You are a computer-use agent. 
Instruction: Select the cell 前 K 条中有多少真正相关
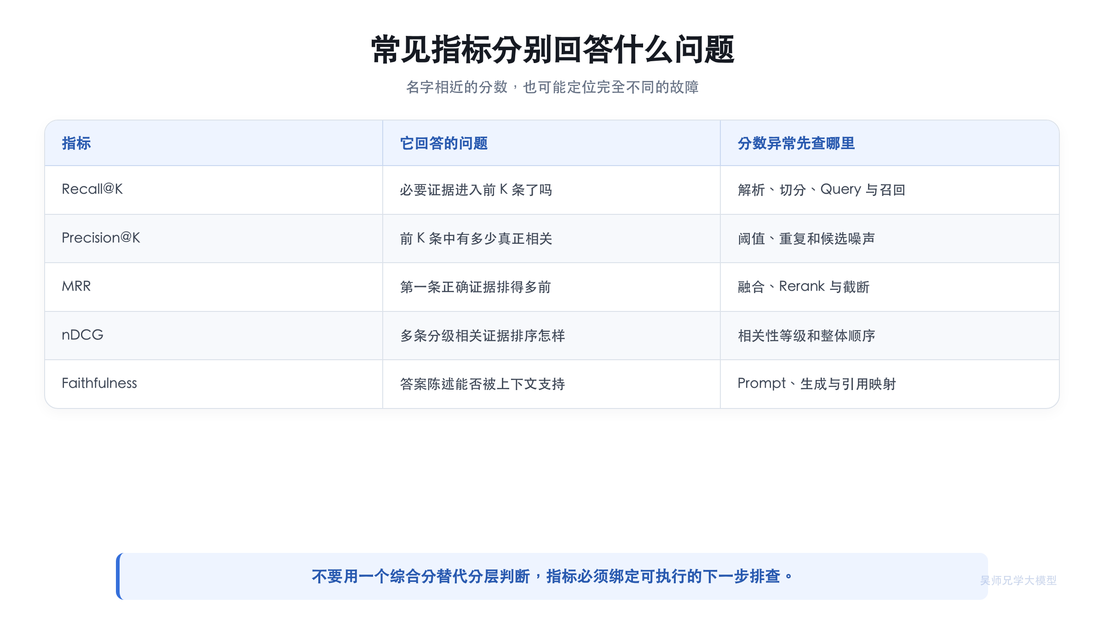point(552,238)
